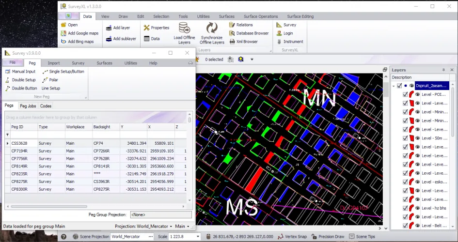The image size is (458, 242).
Task: Collapse the Dspruit_2seam layer tree
Action: 394,86
